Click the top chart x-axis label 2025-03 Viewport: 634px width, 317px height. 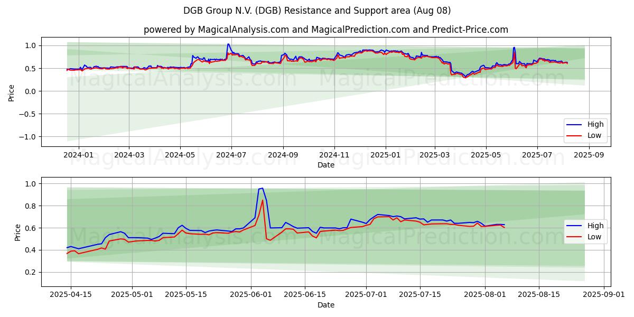tap(434, 155)
